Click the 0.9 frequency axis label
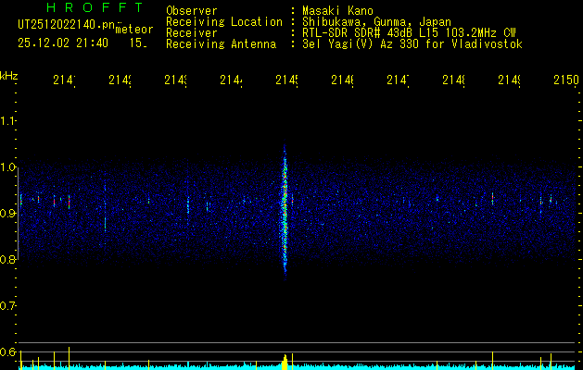583x370 pixels. pyautogui.click(x=7, y=214)
